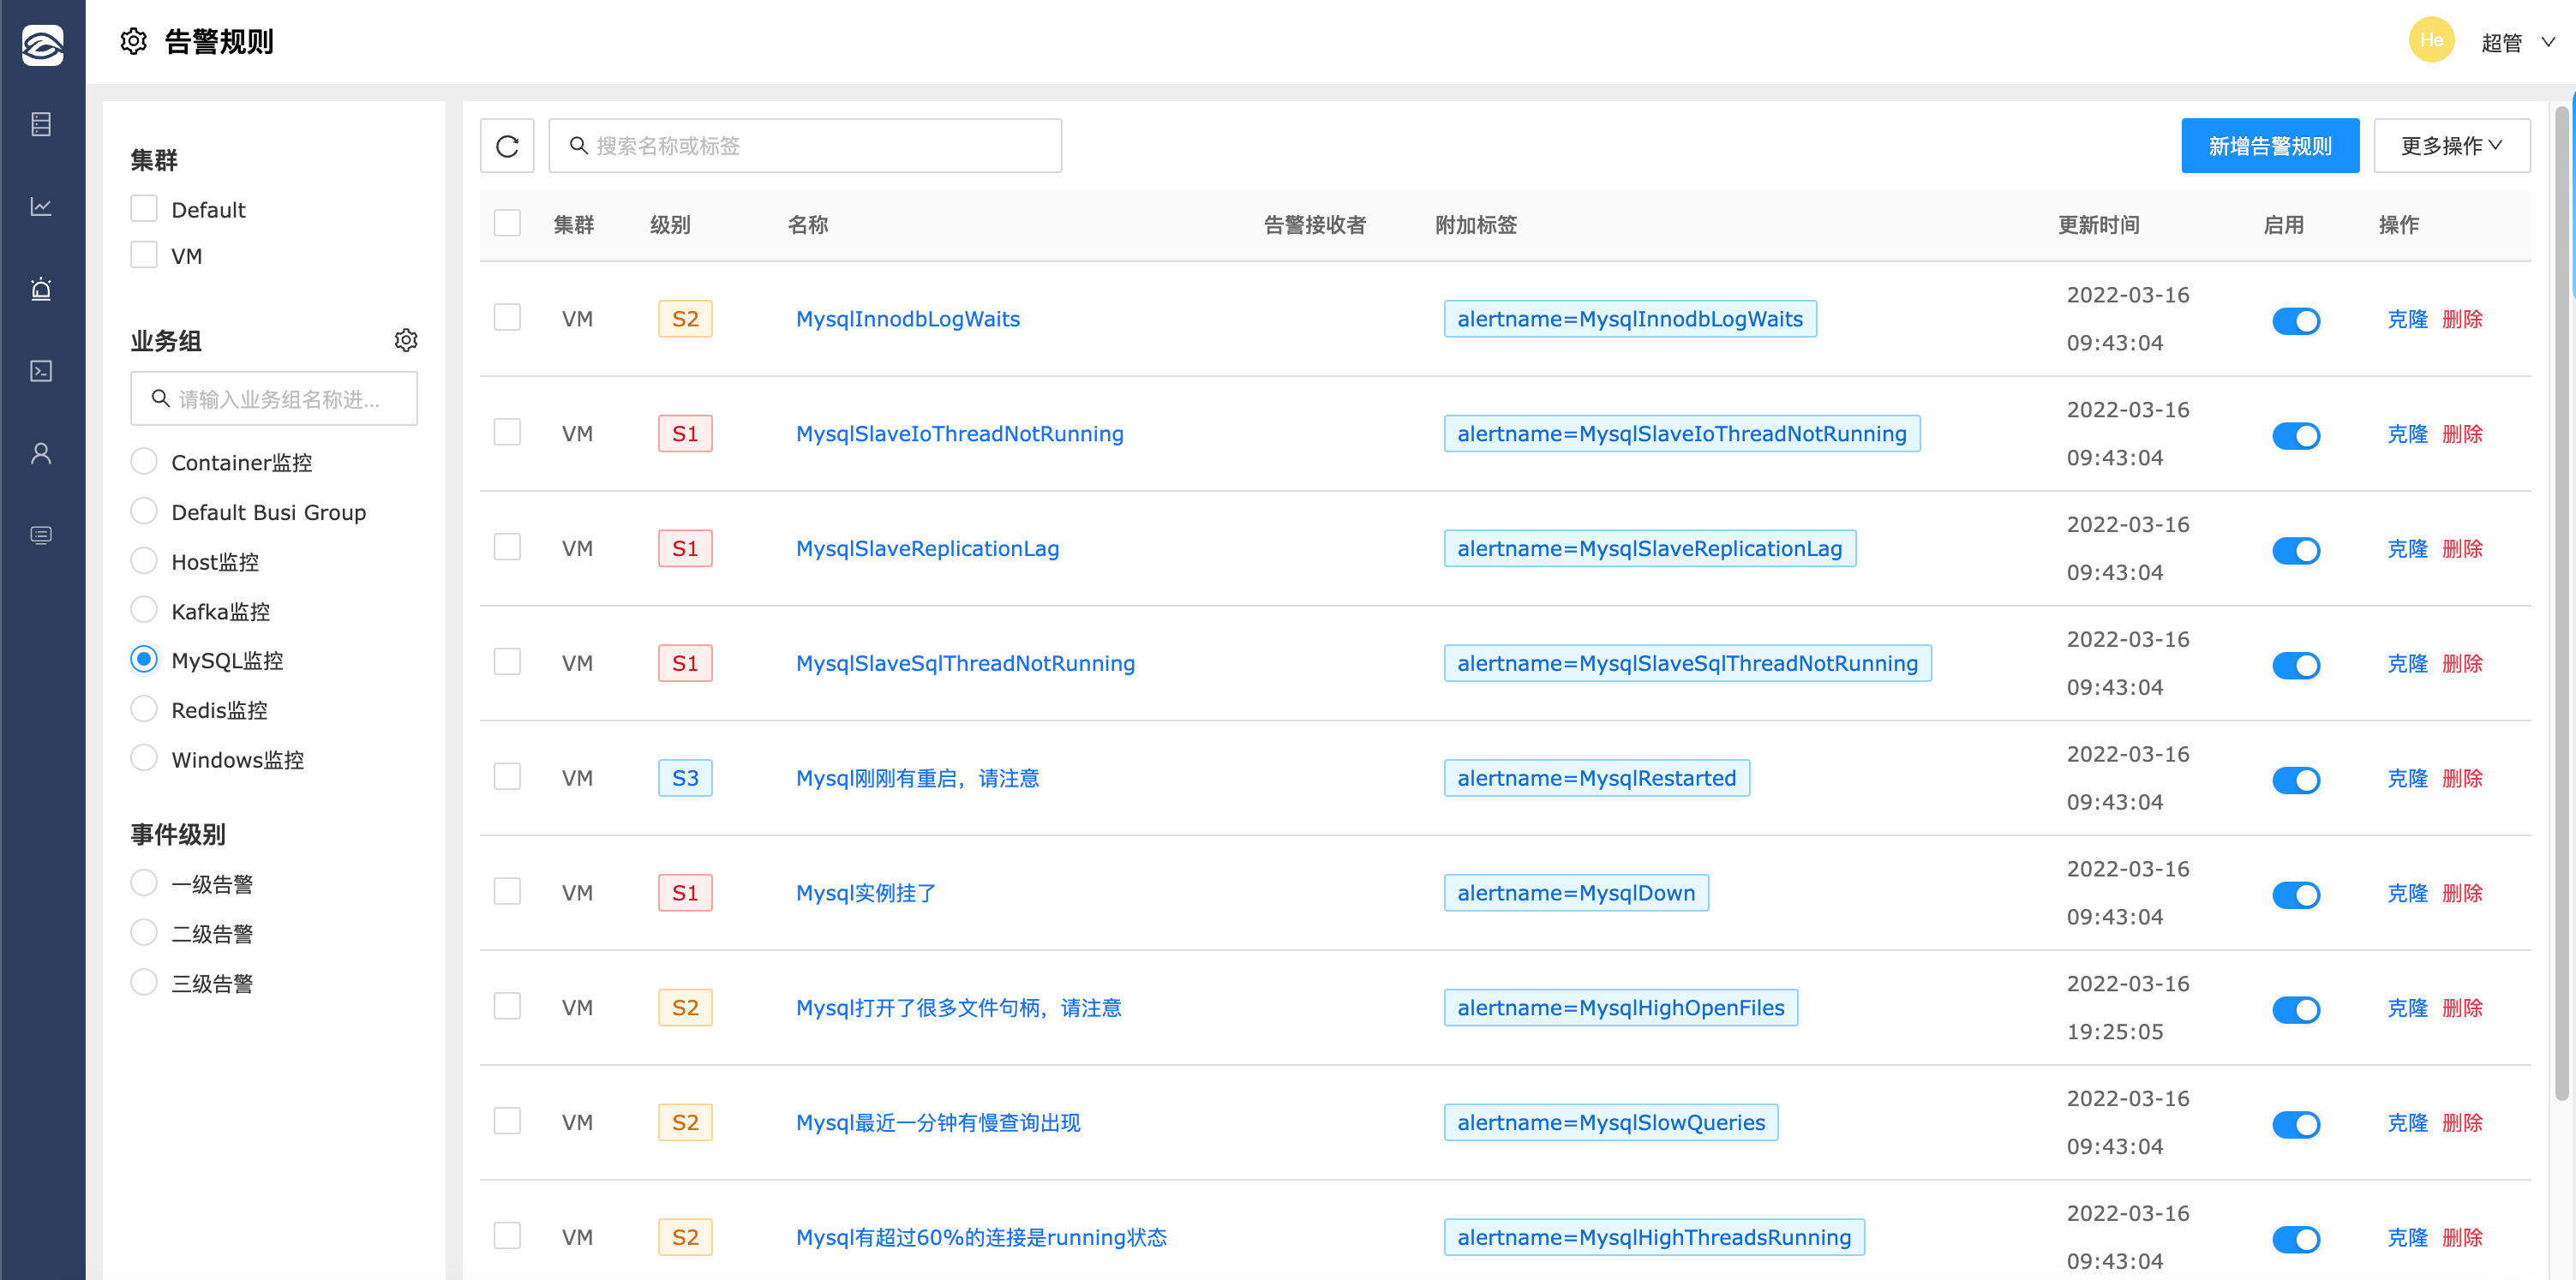2576x1280 pixels.
Task: Click the He user avatar
Action: point(2430,40)
